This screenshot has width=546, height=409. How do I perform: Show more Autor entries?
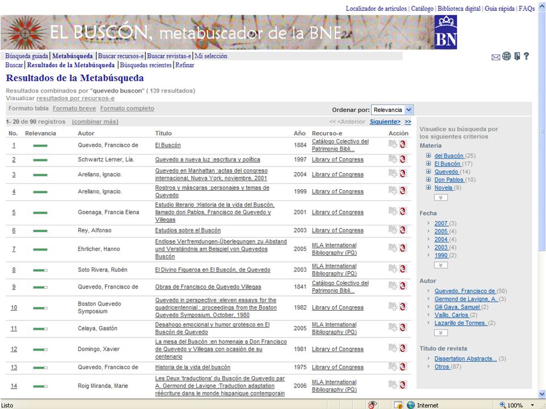pos(441,333)
